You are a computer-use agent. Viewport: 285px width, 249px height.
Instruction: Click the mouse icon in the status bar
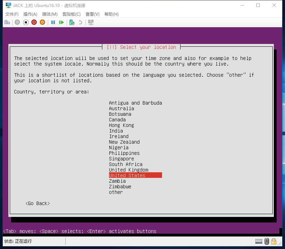click(266, 241)
